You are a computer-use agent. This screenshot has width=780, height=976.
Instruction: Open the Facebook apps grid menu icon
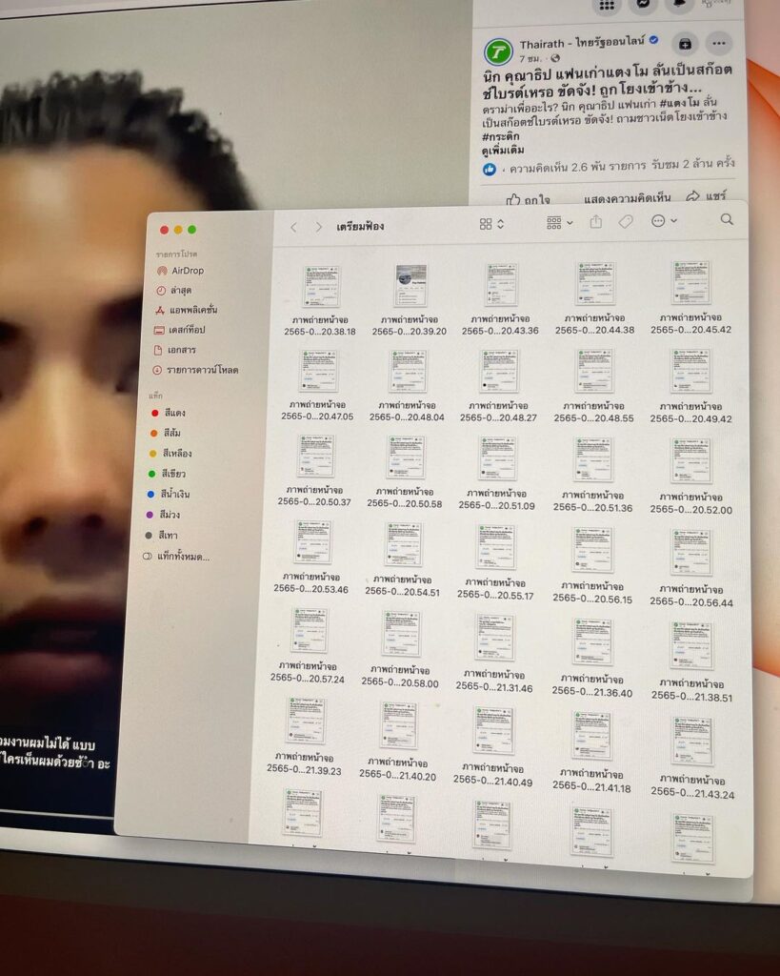606,5
